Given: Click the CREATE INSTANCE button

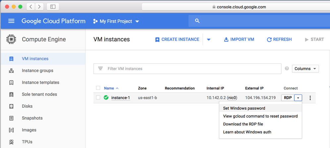Looking at the screenshot, I should click(x=177, y=40).
